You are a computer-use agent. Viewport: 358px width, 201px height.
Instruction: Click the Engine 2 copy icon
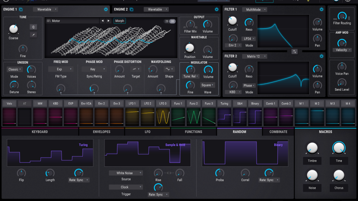coord(132,9)
